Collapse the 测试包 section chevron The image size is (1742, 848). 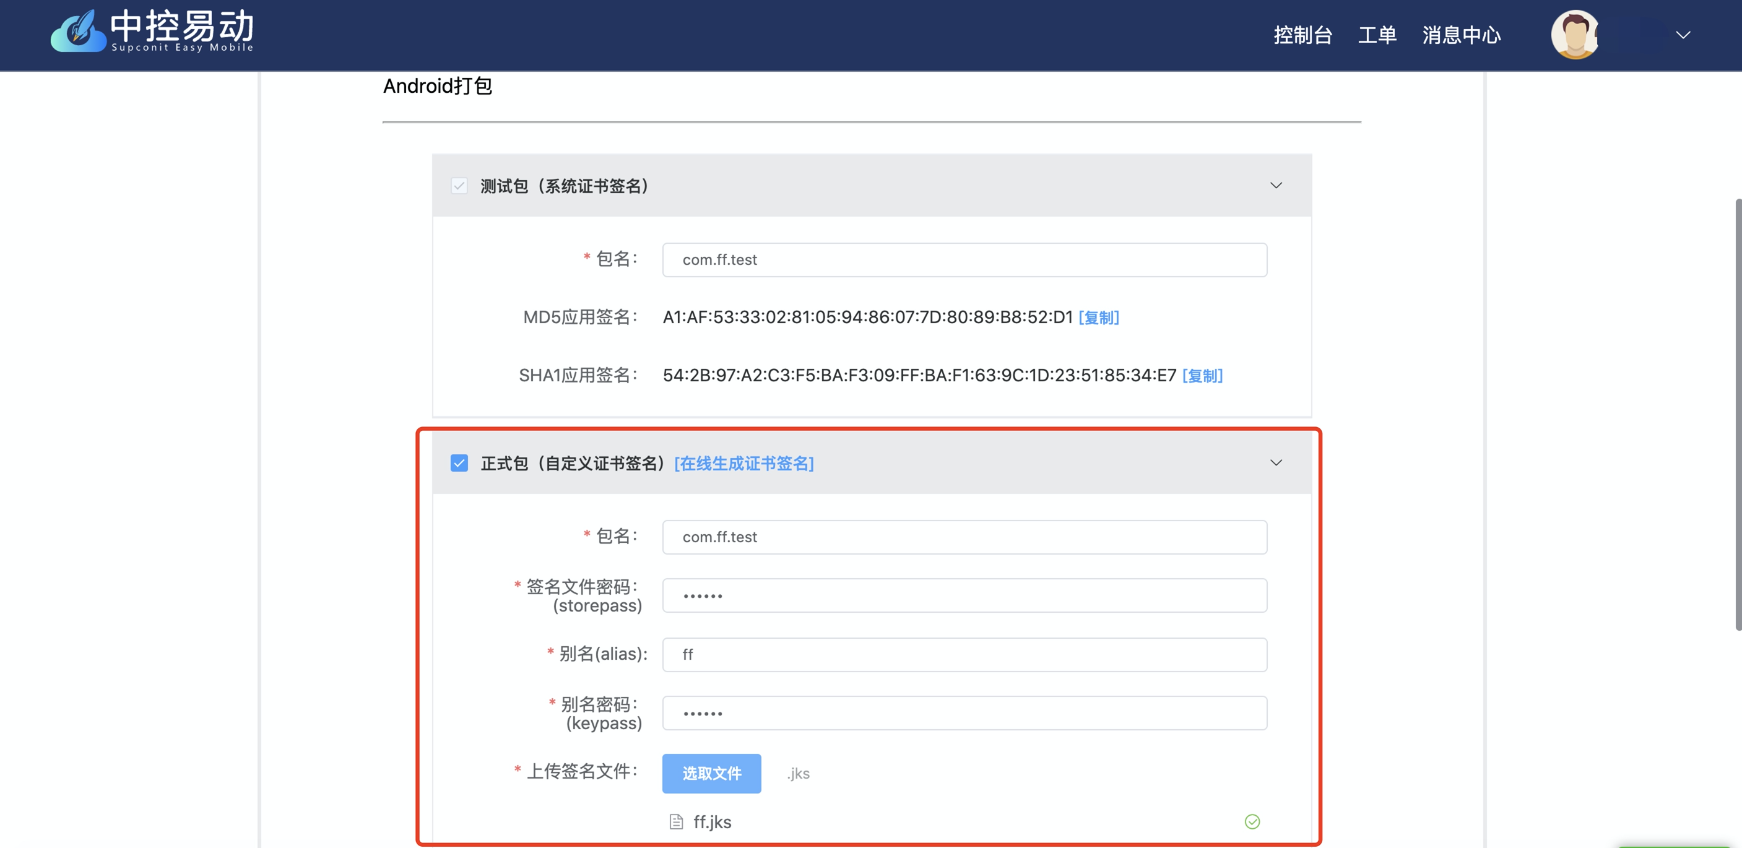(1275, 185)
